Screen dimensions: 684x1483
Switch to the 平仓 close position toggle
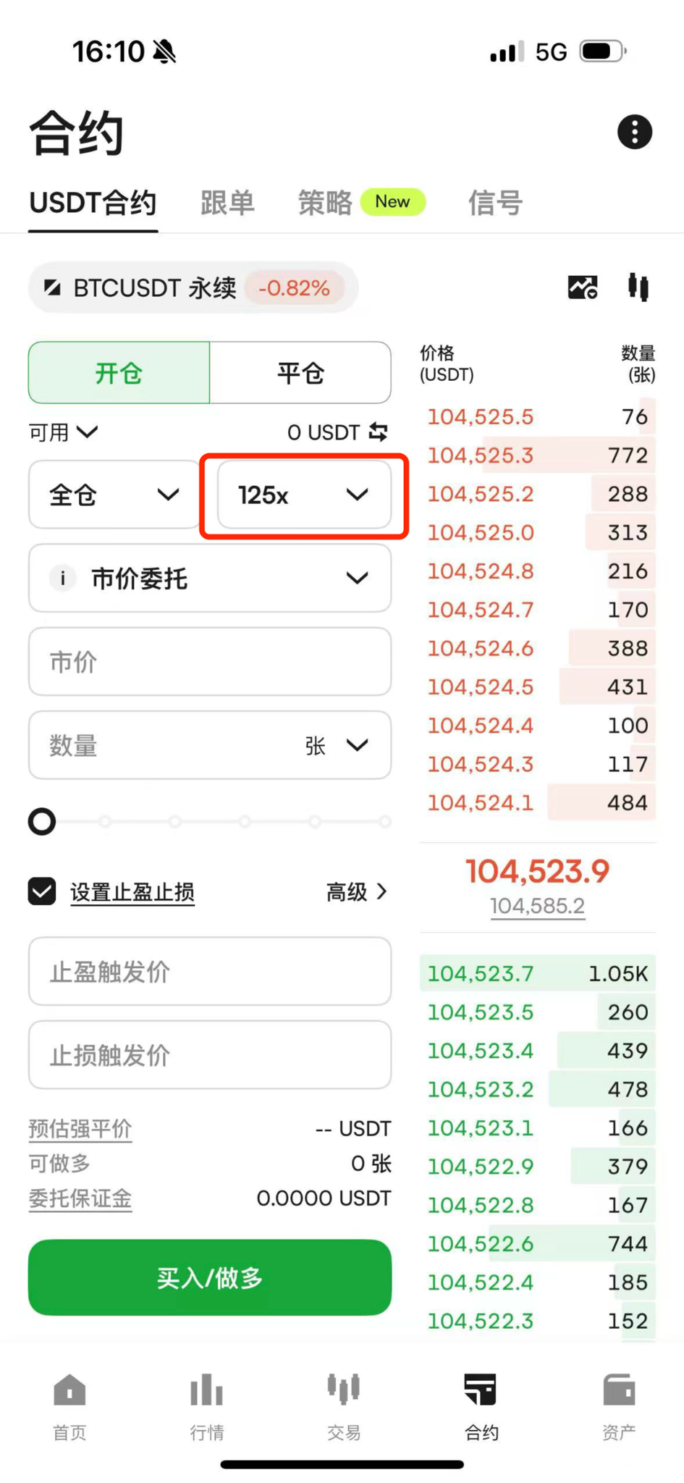coord(300,373)
